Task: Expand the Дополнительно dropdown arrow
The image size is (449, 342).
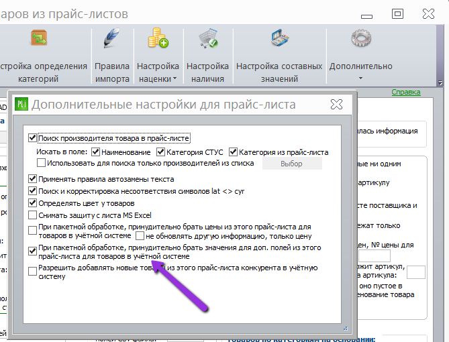Action: click(361, 78)
